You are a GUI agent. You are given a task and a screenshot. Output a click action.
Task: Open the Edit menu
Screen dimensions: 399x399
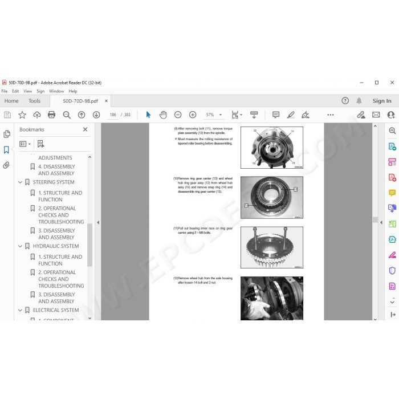[15, 91]
